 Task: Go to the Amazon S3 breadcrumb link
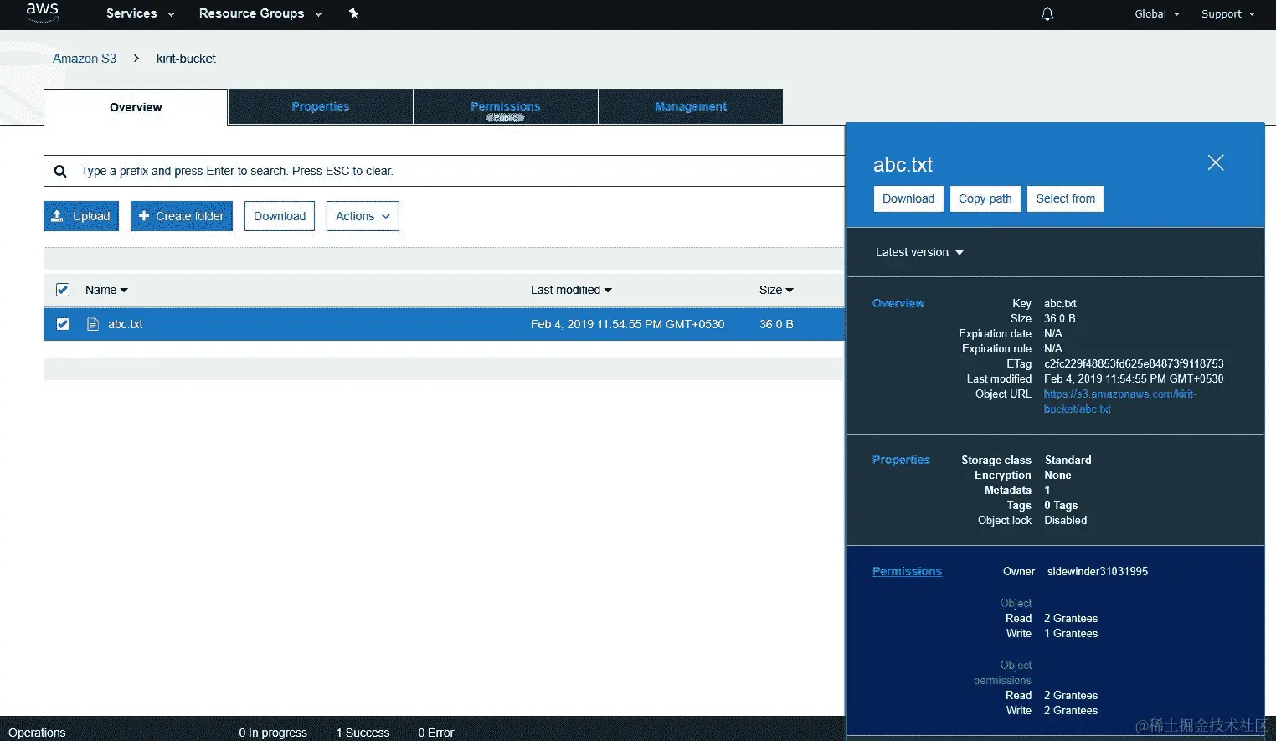point(85,59)
